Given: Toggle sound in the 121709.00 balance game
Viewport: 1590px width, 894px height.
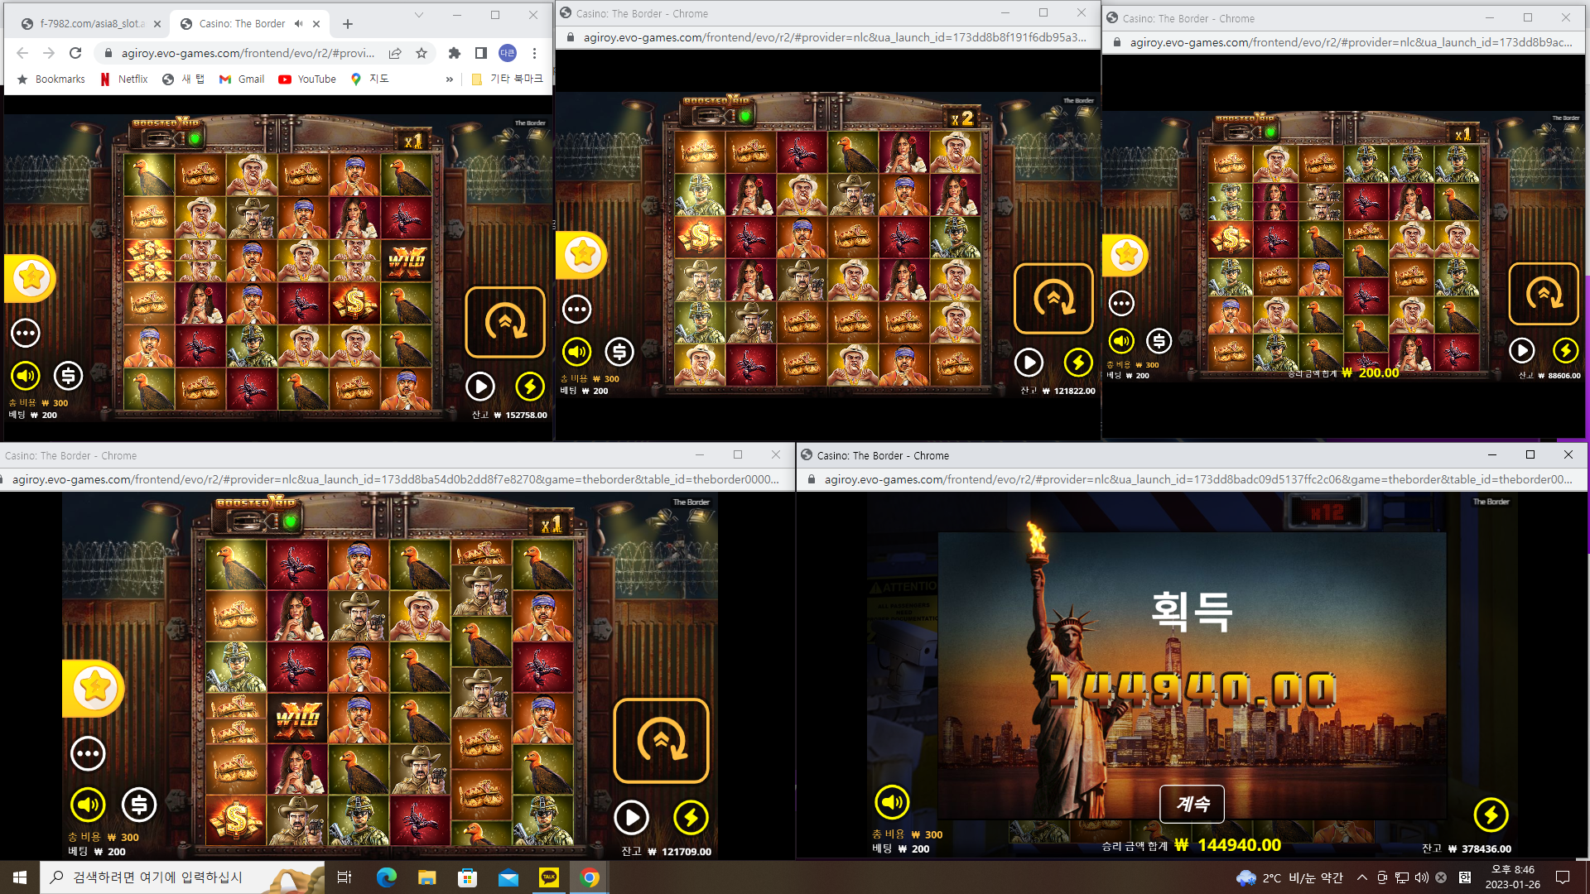Looking at the screenshot, I should [x=88, y=804].
